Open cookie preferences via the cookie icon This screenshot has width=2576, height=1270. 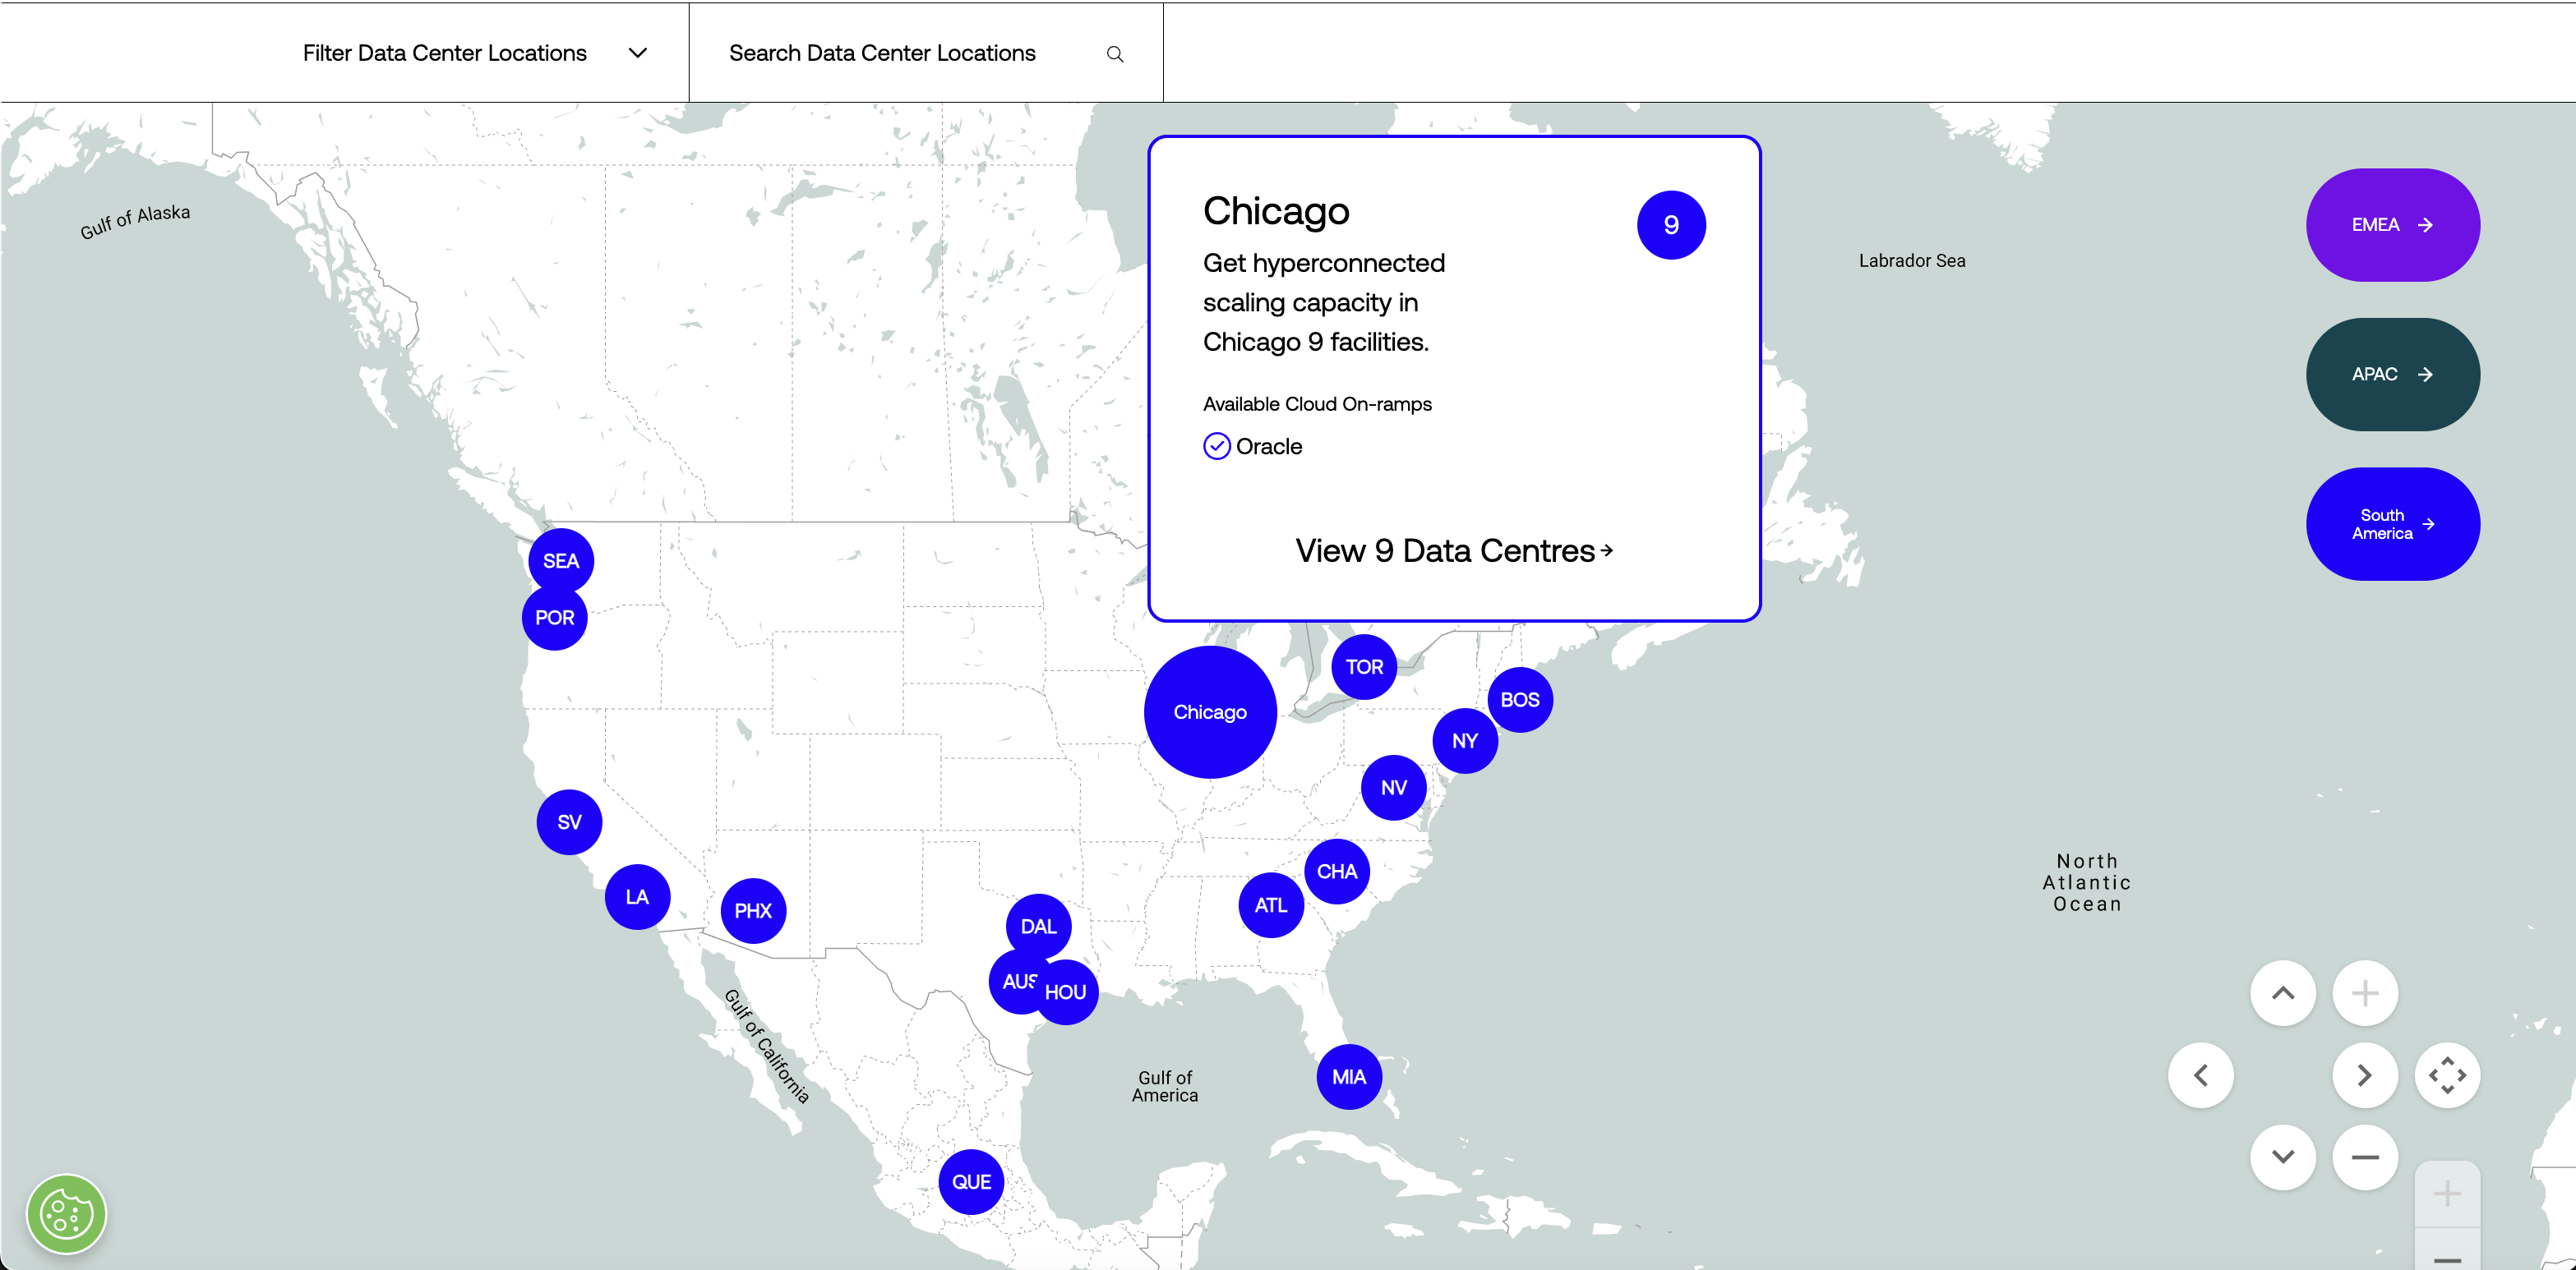click(64, 1214)
